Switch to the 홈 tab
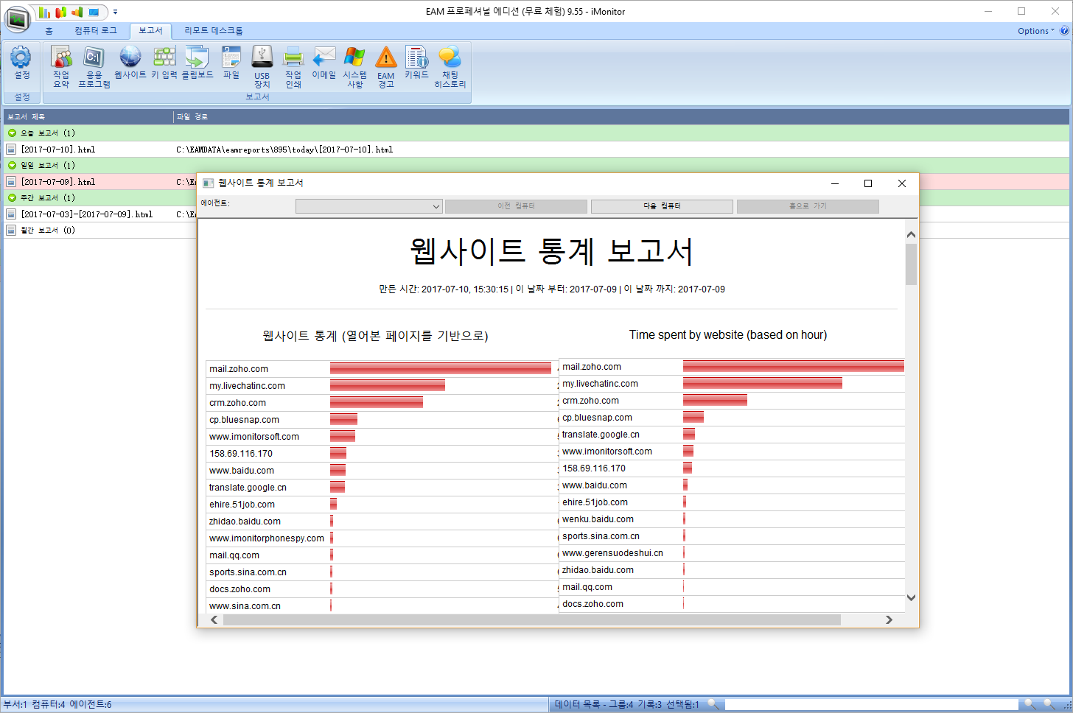1073x713 pixels. [49, 31]
